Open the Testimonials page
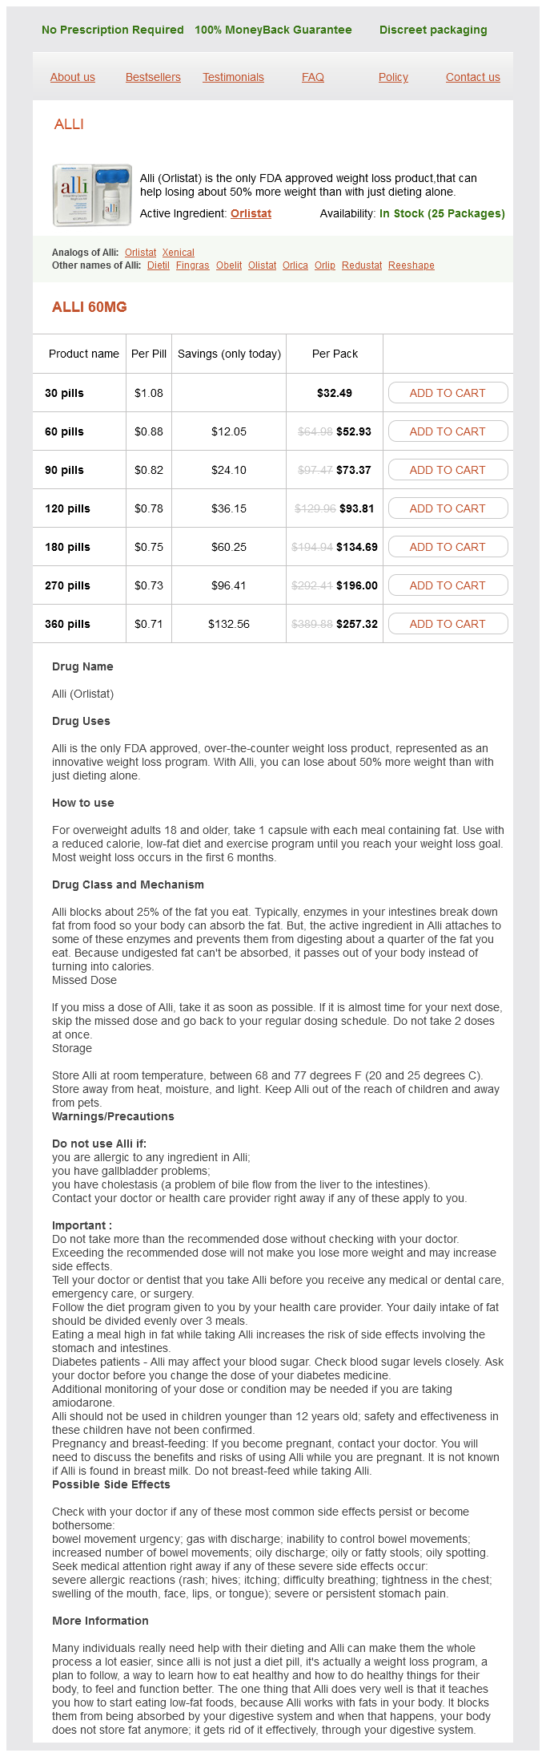546x1757 pixels. click(233, 77)
